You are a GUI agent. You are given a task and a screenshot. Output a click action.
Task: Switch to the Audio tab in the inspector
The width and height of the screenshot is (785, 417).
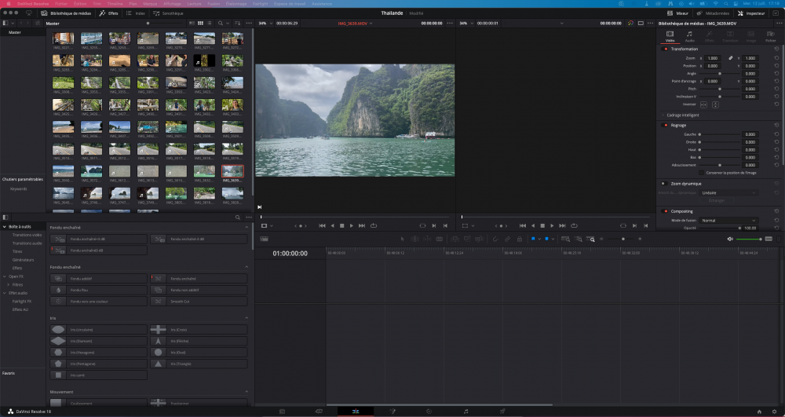pos(689,35)
